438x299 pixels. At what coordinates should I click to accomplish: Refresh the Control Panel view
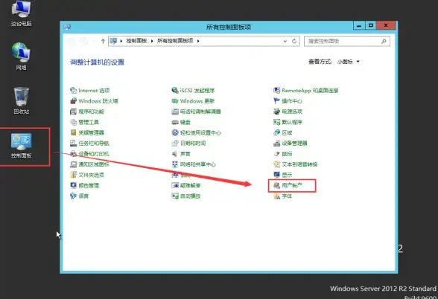(294, 42)
